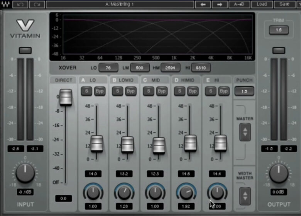This screenshot has width=301, height=216.
Task: Click the Direct level value 0.0
Action: click(64, 198)
